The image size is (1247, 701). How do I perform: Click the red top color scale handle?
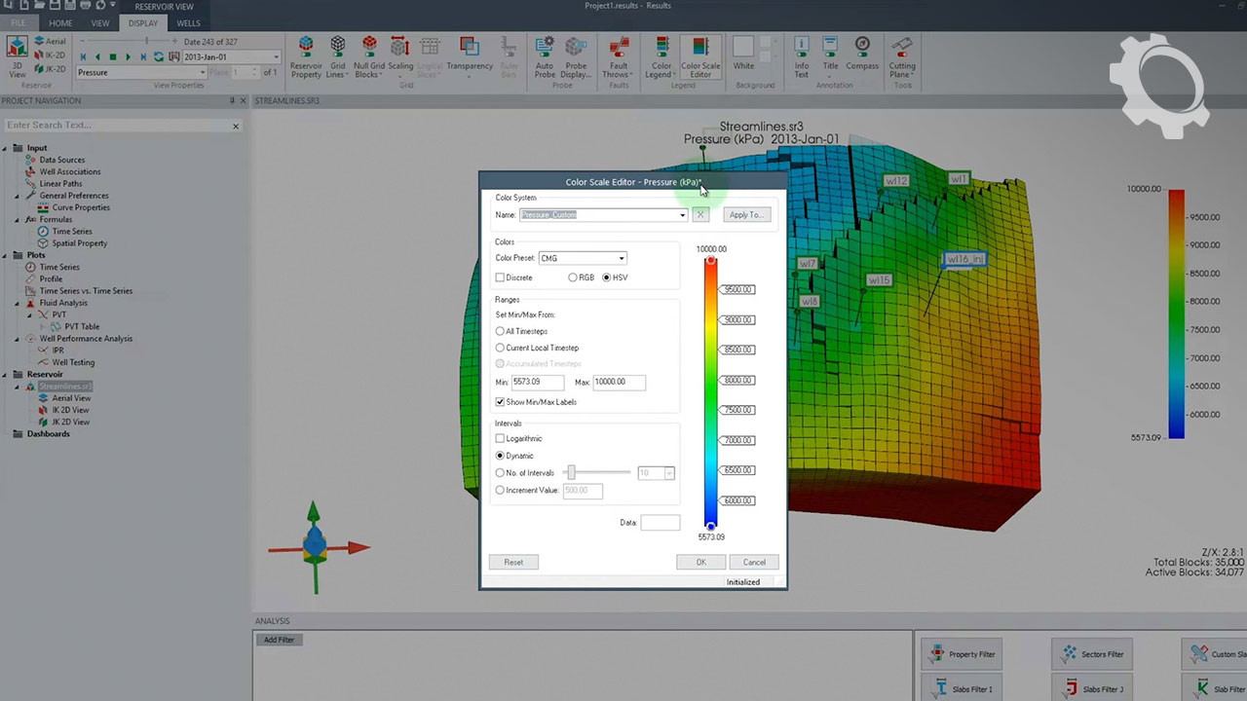coord(711,261)
